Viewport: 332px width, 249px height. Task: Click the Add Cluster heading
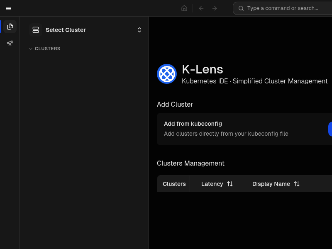(175, 105)
